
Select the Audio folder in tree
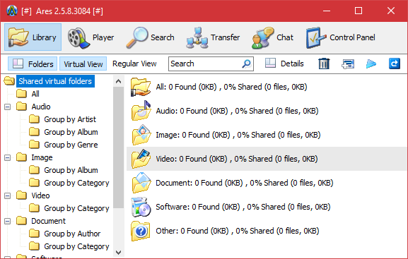(41, 107)
